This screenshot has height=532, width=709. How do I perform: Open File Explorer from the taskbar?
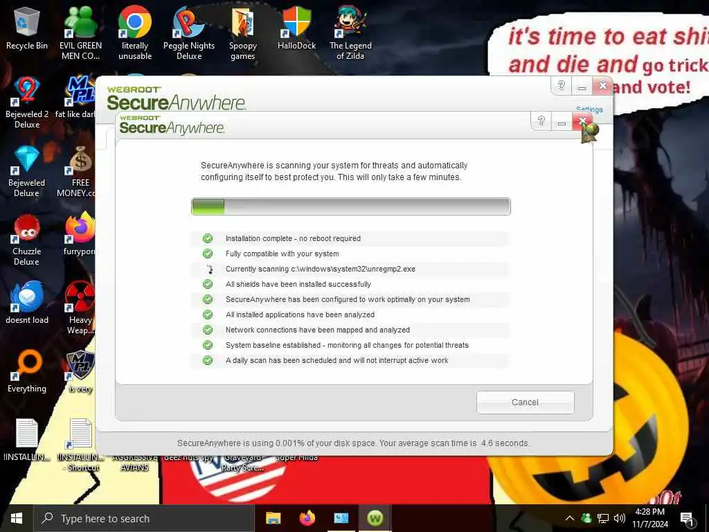click(273, 518)
